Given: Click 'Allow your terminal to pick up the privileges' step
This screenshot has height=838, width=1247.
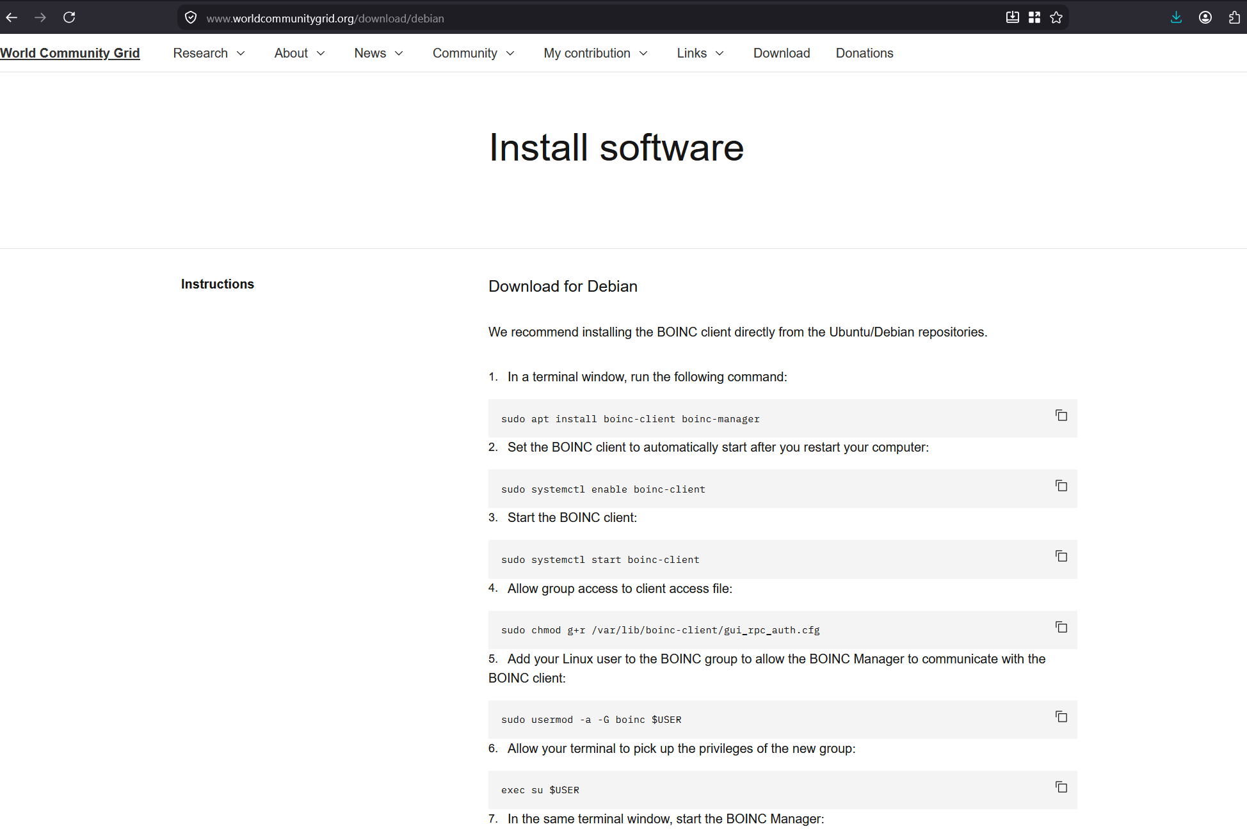Looking at the screenshot, I should [x=682, y=748].
